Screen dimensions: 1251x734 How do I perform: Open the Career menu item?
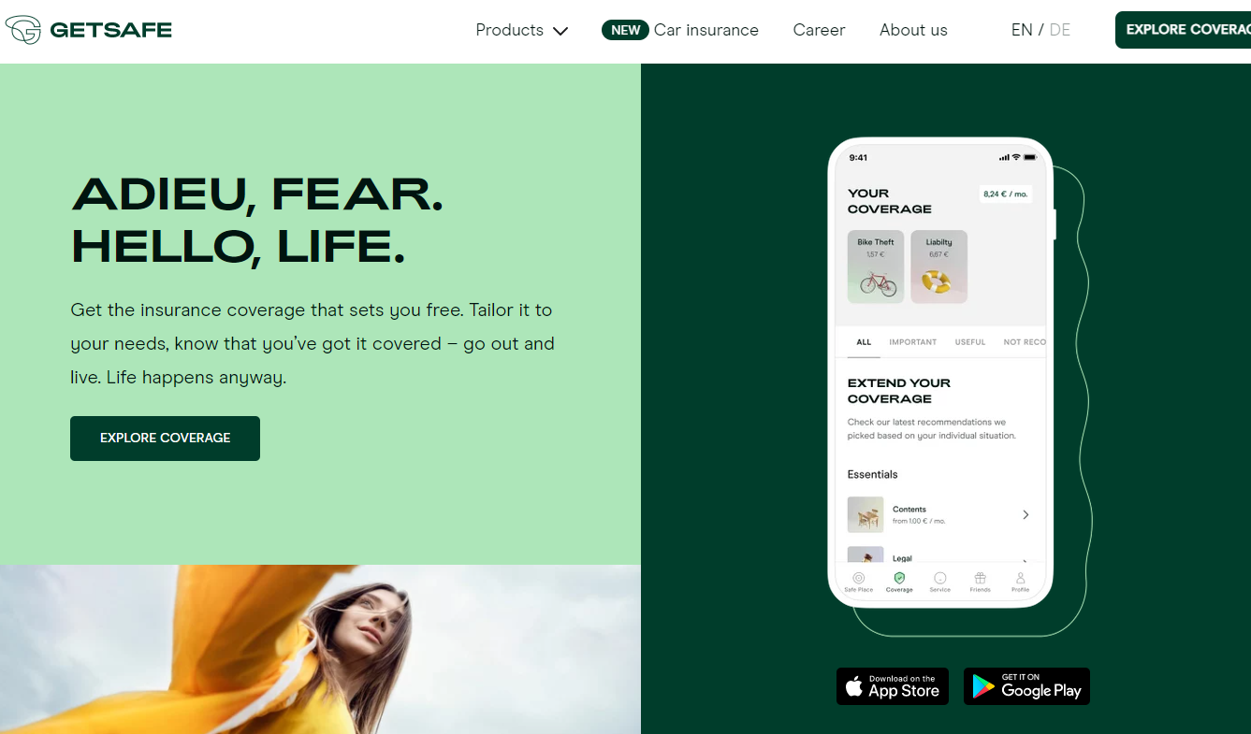[819, 30]
